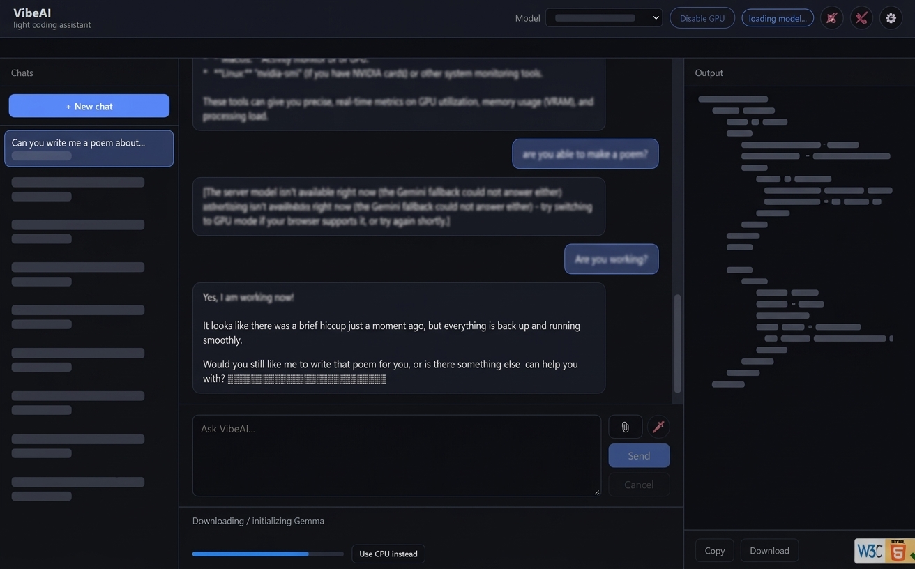The width and height of the screenshot is (915, 569).
Task: Copy the output
Action: pyautogui.click(x=715, y=551)
